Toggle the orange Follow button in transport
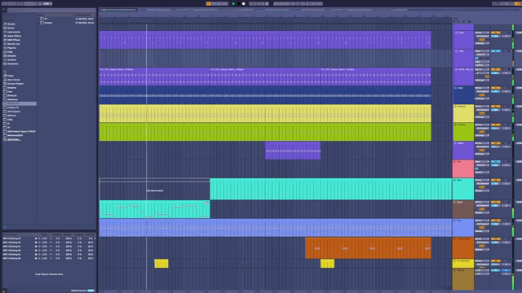522x293 pixels. tap(209, 3)
